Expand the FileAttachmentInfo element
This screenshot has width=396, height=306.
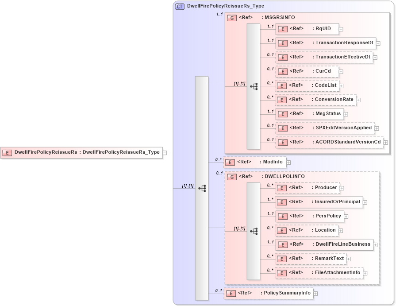pyautogui.click(x=364, y=273)
